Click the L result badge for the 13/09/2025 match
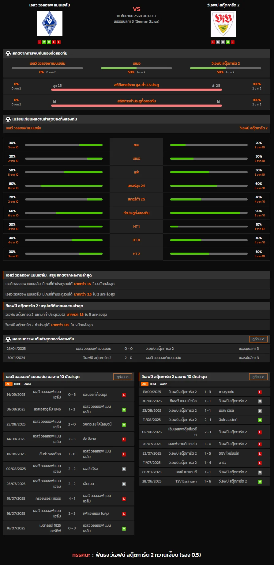Viewport: 274px width, 565px height. tap(260, 392)
